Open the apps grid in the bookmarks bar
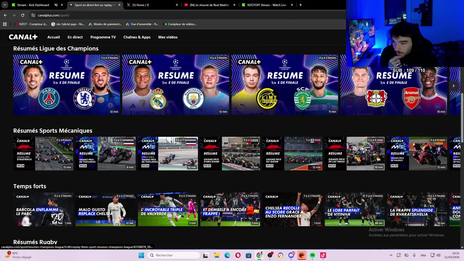This screenshot has height=261, width=464. [5, 24]
